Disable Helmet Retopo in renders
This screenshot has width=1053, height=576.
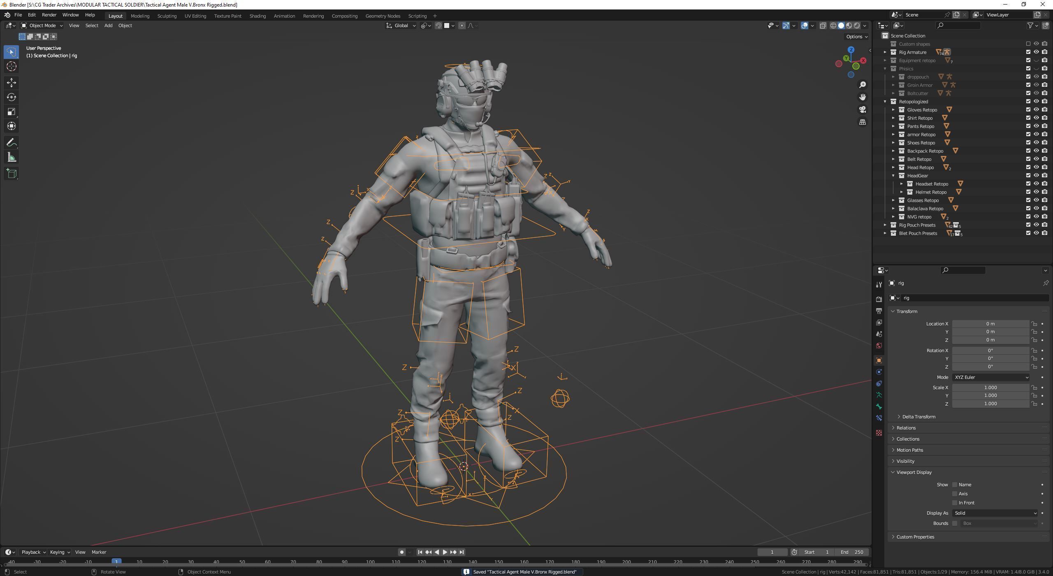pos(1045,192)
